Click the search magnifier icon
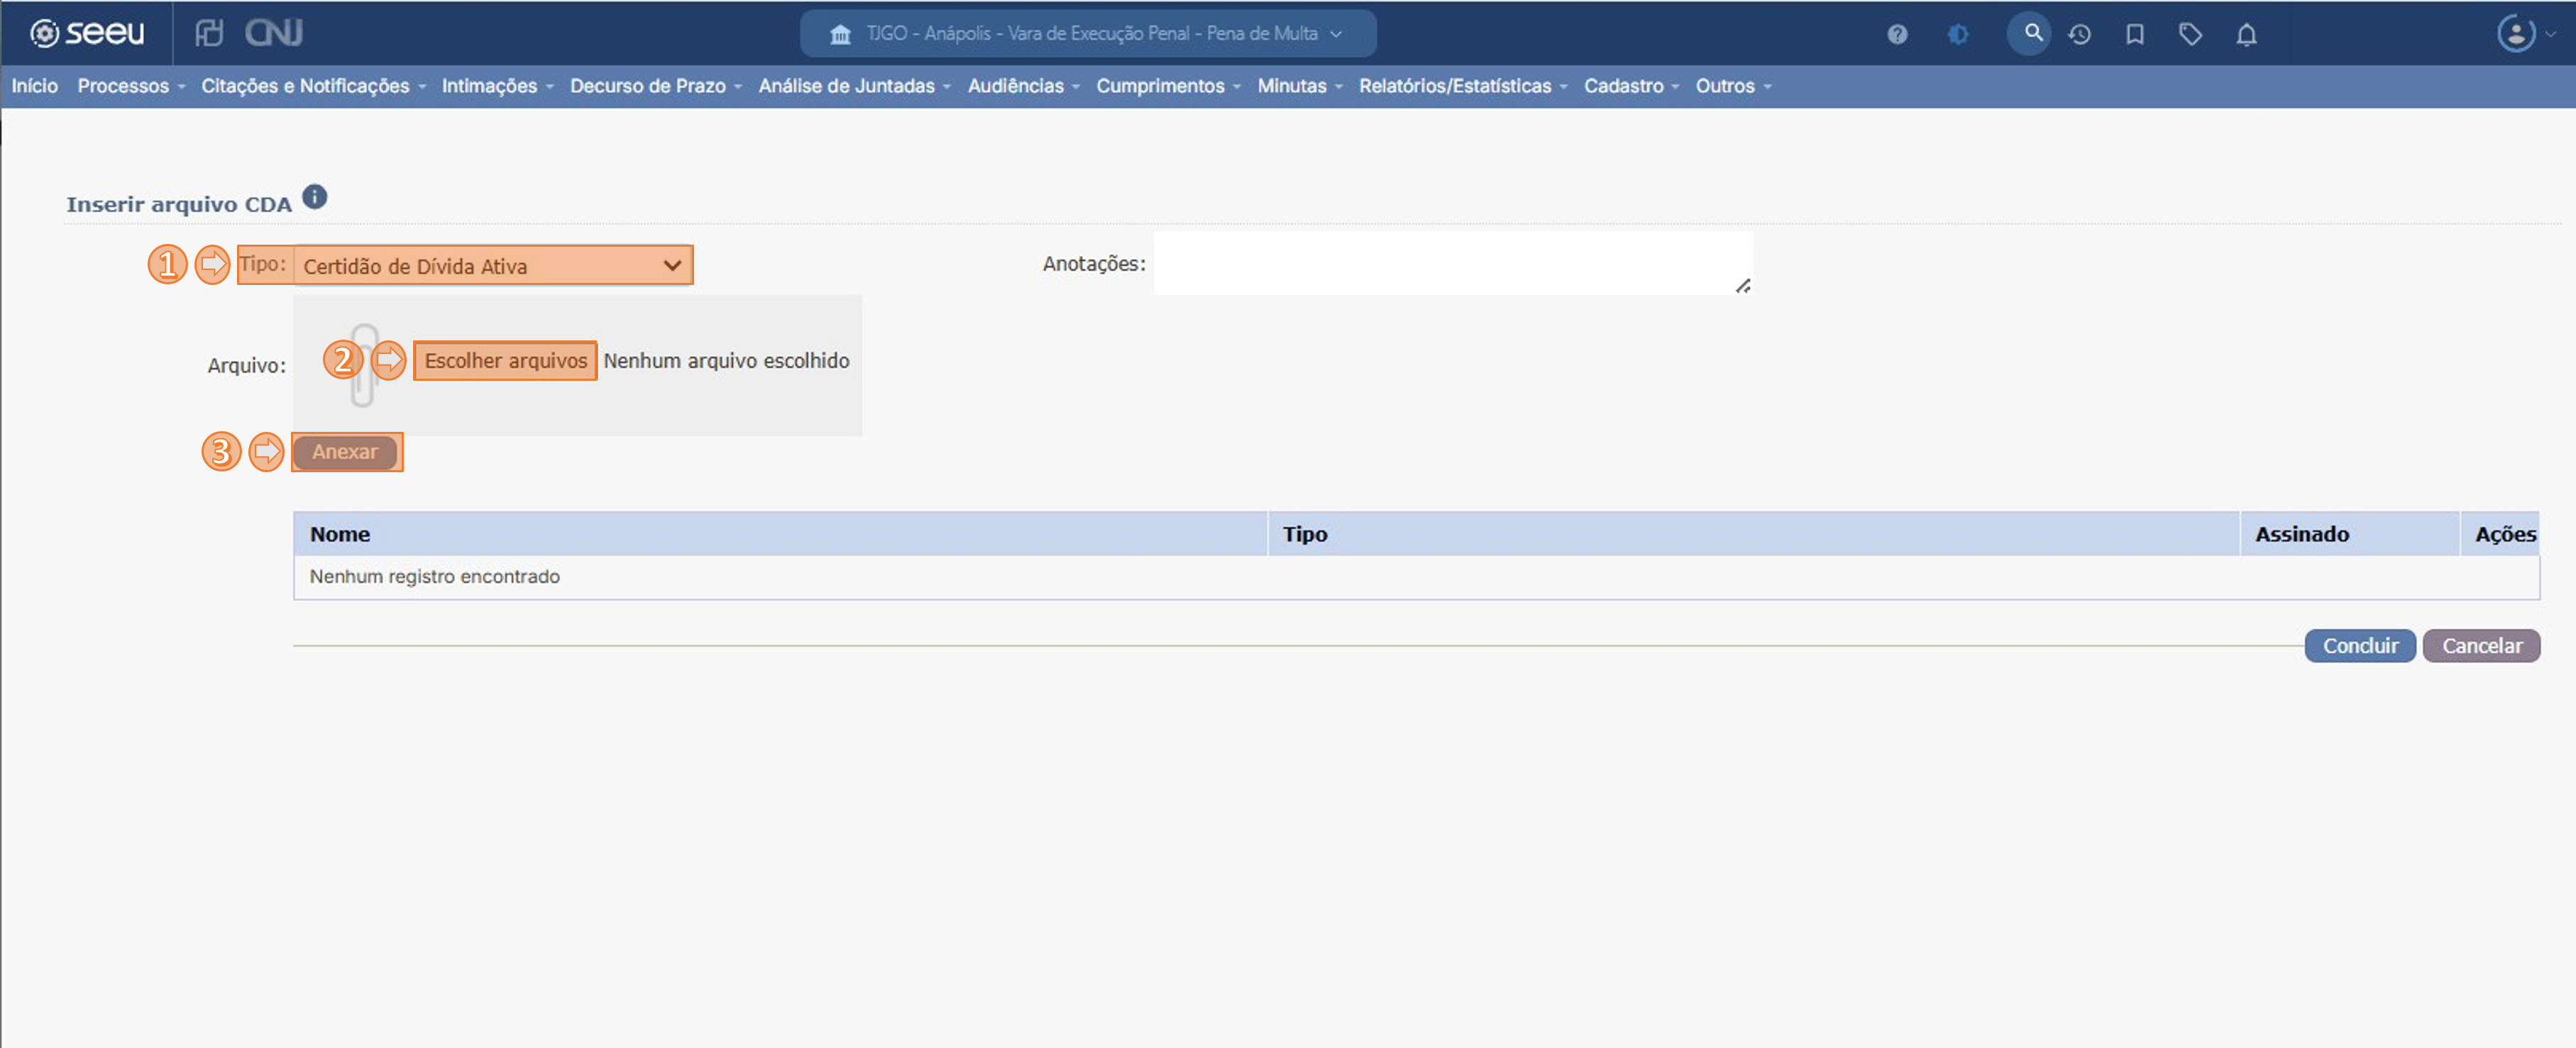2576x1048 pixels. click(x=2031, y=34)
